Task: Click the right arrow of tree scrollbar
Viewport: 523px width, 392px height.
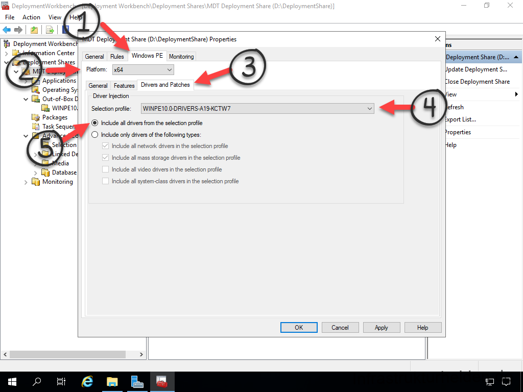Action: (x=141, y=354)
